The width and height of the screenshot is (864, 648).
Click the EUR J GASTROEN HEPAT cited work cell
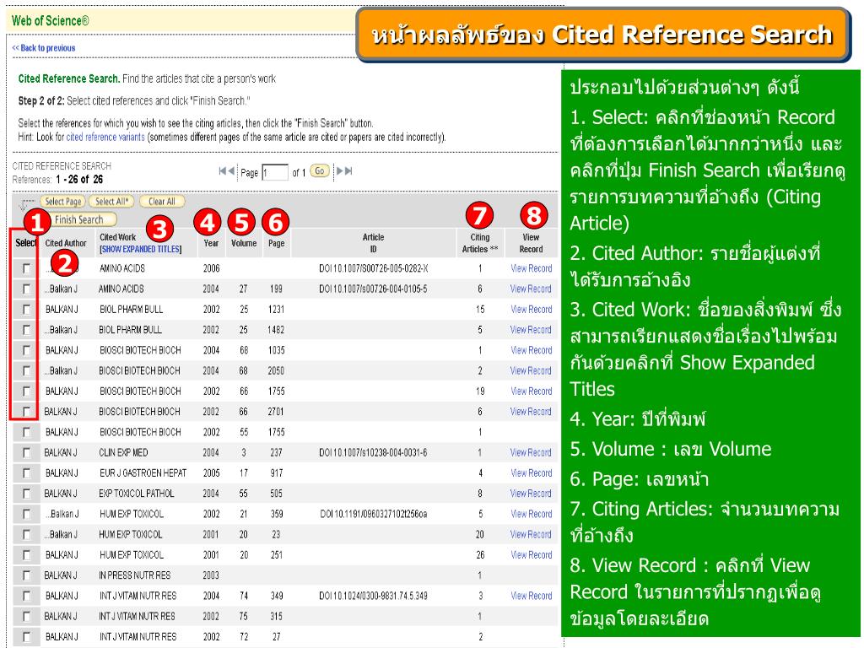(x=143, y=472)
